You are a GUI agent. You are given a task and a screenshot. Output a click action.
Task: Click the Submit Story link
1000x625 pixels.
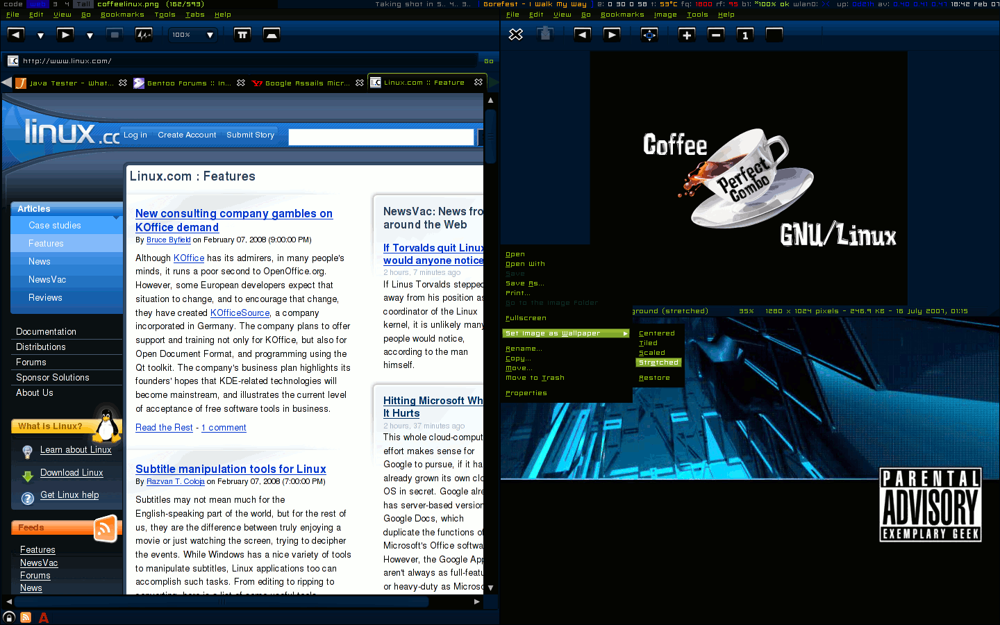point(250,135)
